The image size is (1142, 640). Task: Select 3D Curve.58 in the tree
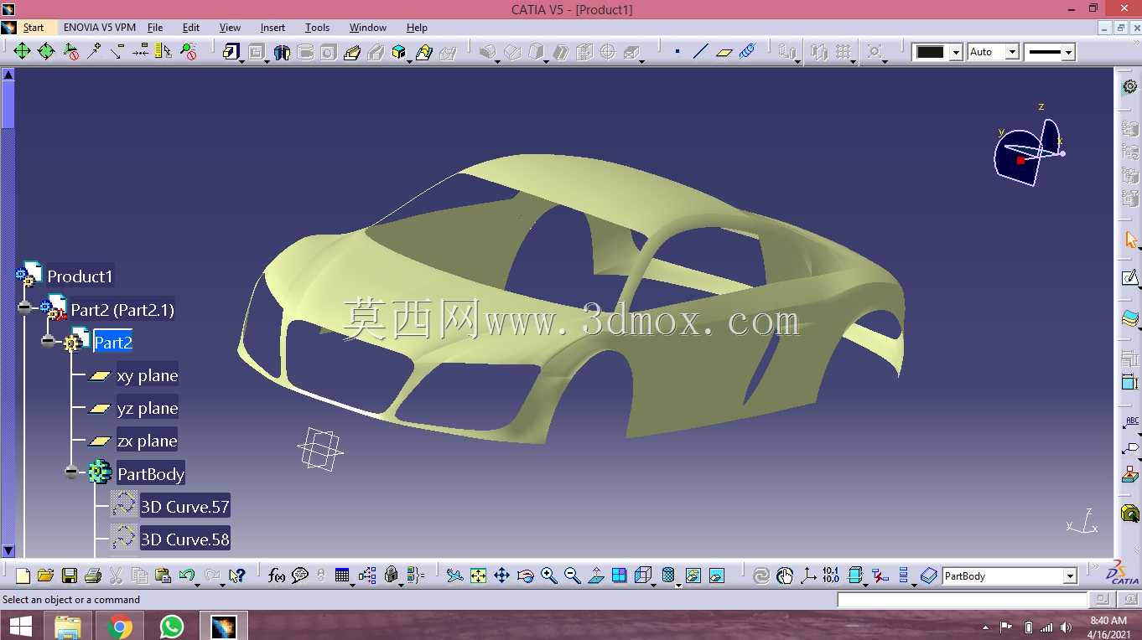184,539
